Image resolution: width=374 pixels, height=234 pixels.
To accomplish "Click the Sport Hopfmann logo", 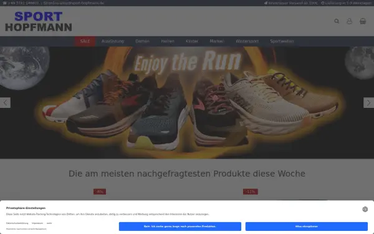I will tap(39, 21).
